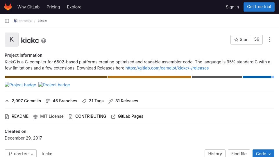Open Why GitLab menu
The image size is (279, 157).
point(28,7)
